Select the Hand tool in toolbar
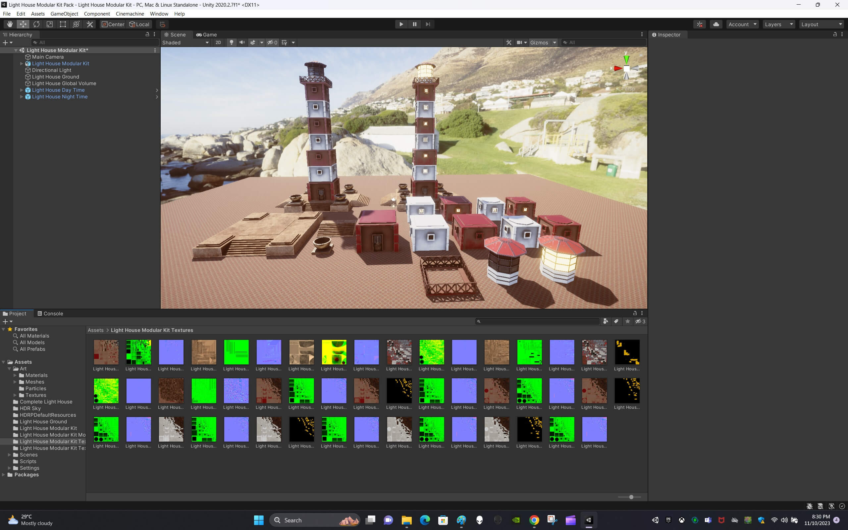 click(x=10, y=24)
